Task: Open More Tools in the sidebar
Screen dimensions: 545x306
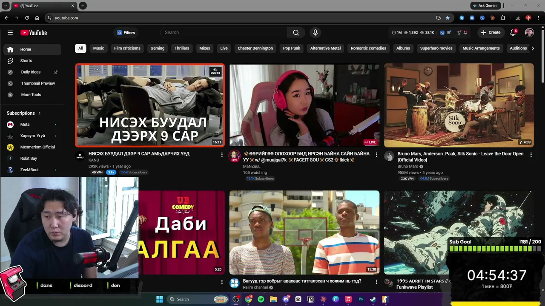Action: pos(32,95)
